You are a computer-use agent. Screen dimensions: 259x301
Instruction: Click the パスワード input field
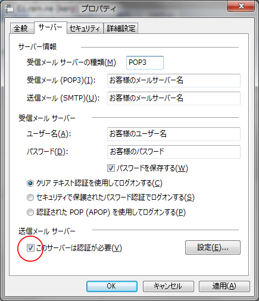point(174,152)
